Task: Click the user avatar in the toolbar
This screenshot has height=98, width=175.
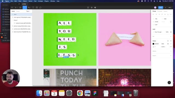Action: [x=155, y=8]
